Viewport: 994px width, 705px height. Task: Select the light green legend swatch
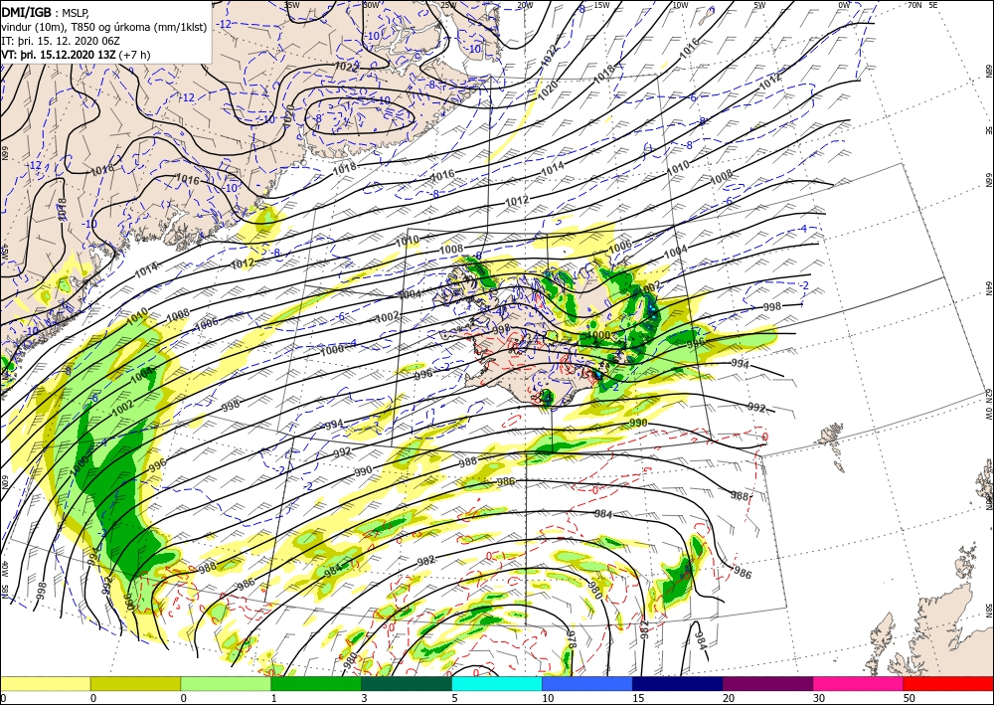point(226,683)
